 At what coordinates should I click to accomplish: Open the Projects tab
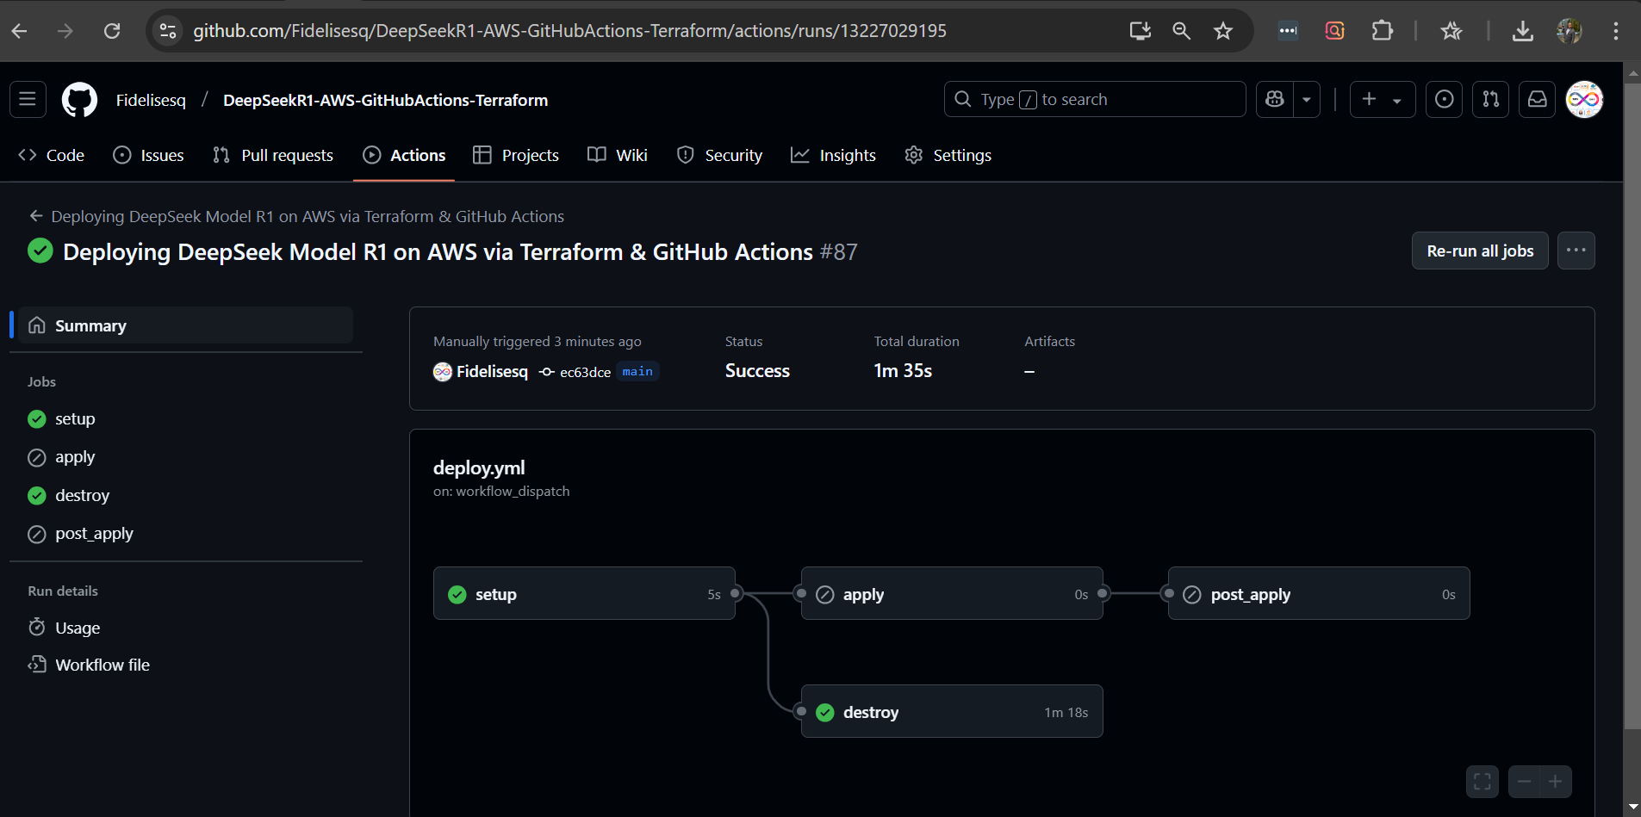[516, 155]
